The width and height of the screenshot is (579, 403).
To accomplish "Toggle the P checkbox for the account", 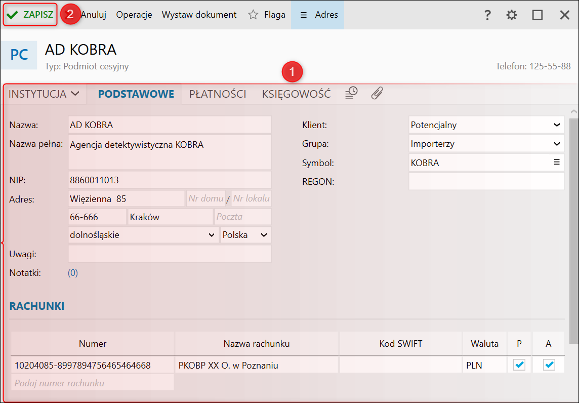I will (x=519, y=365).
